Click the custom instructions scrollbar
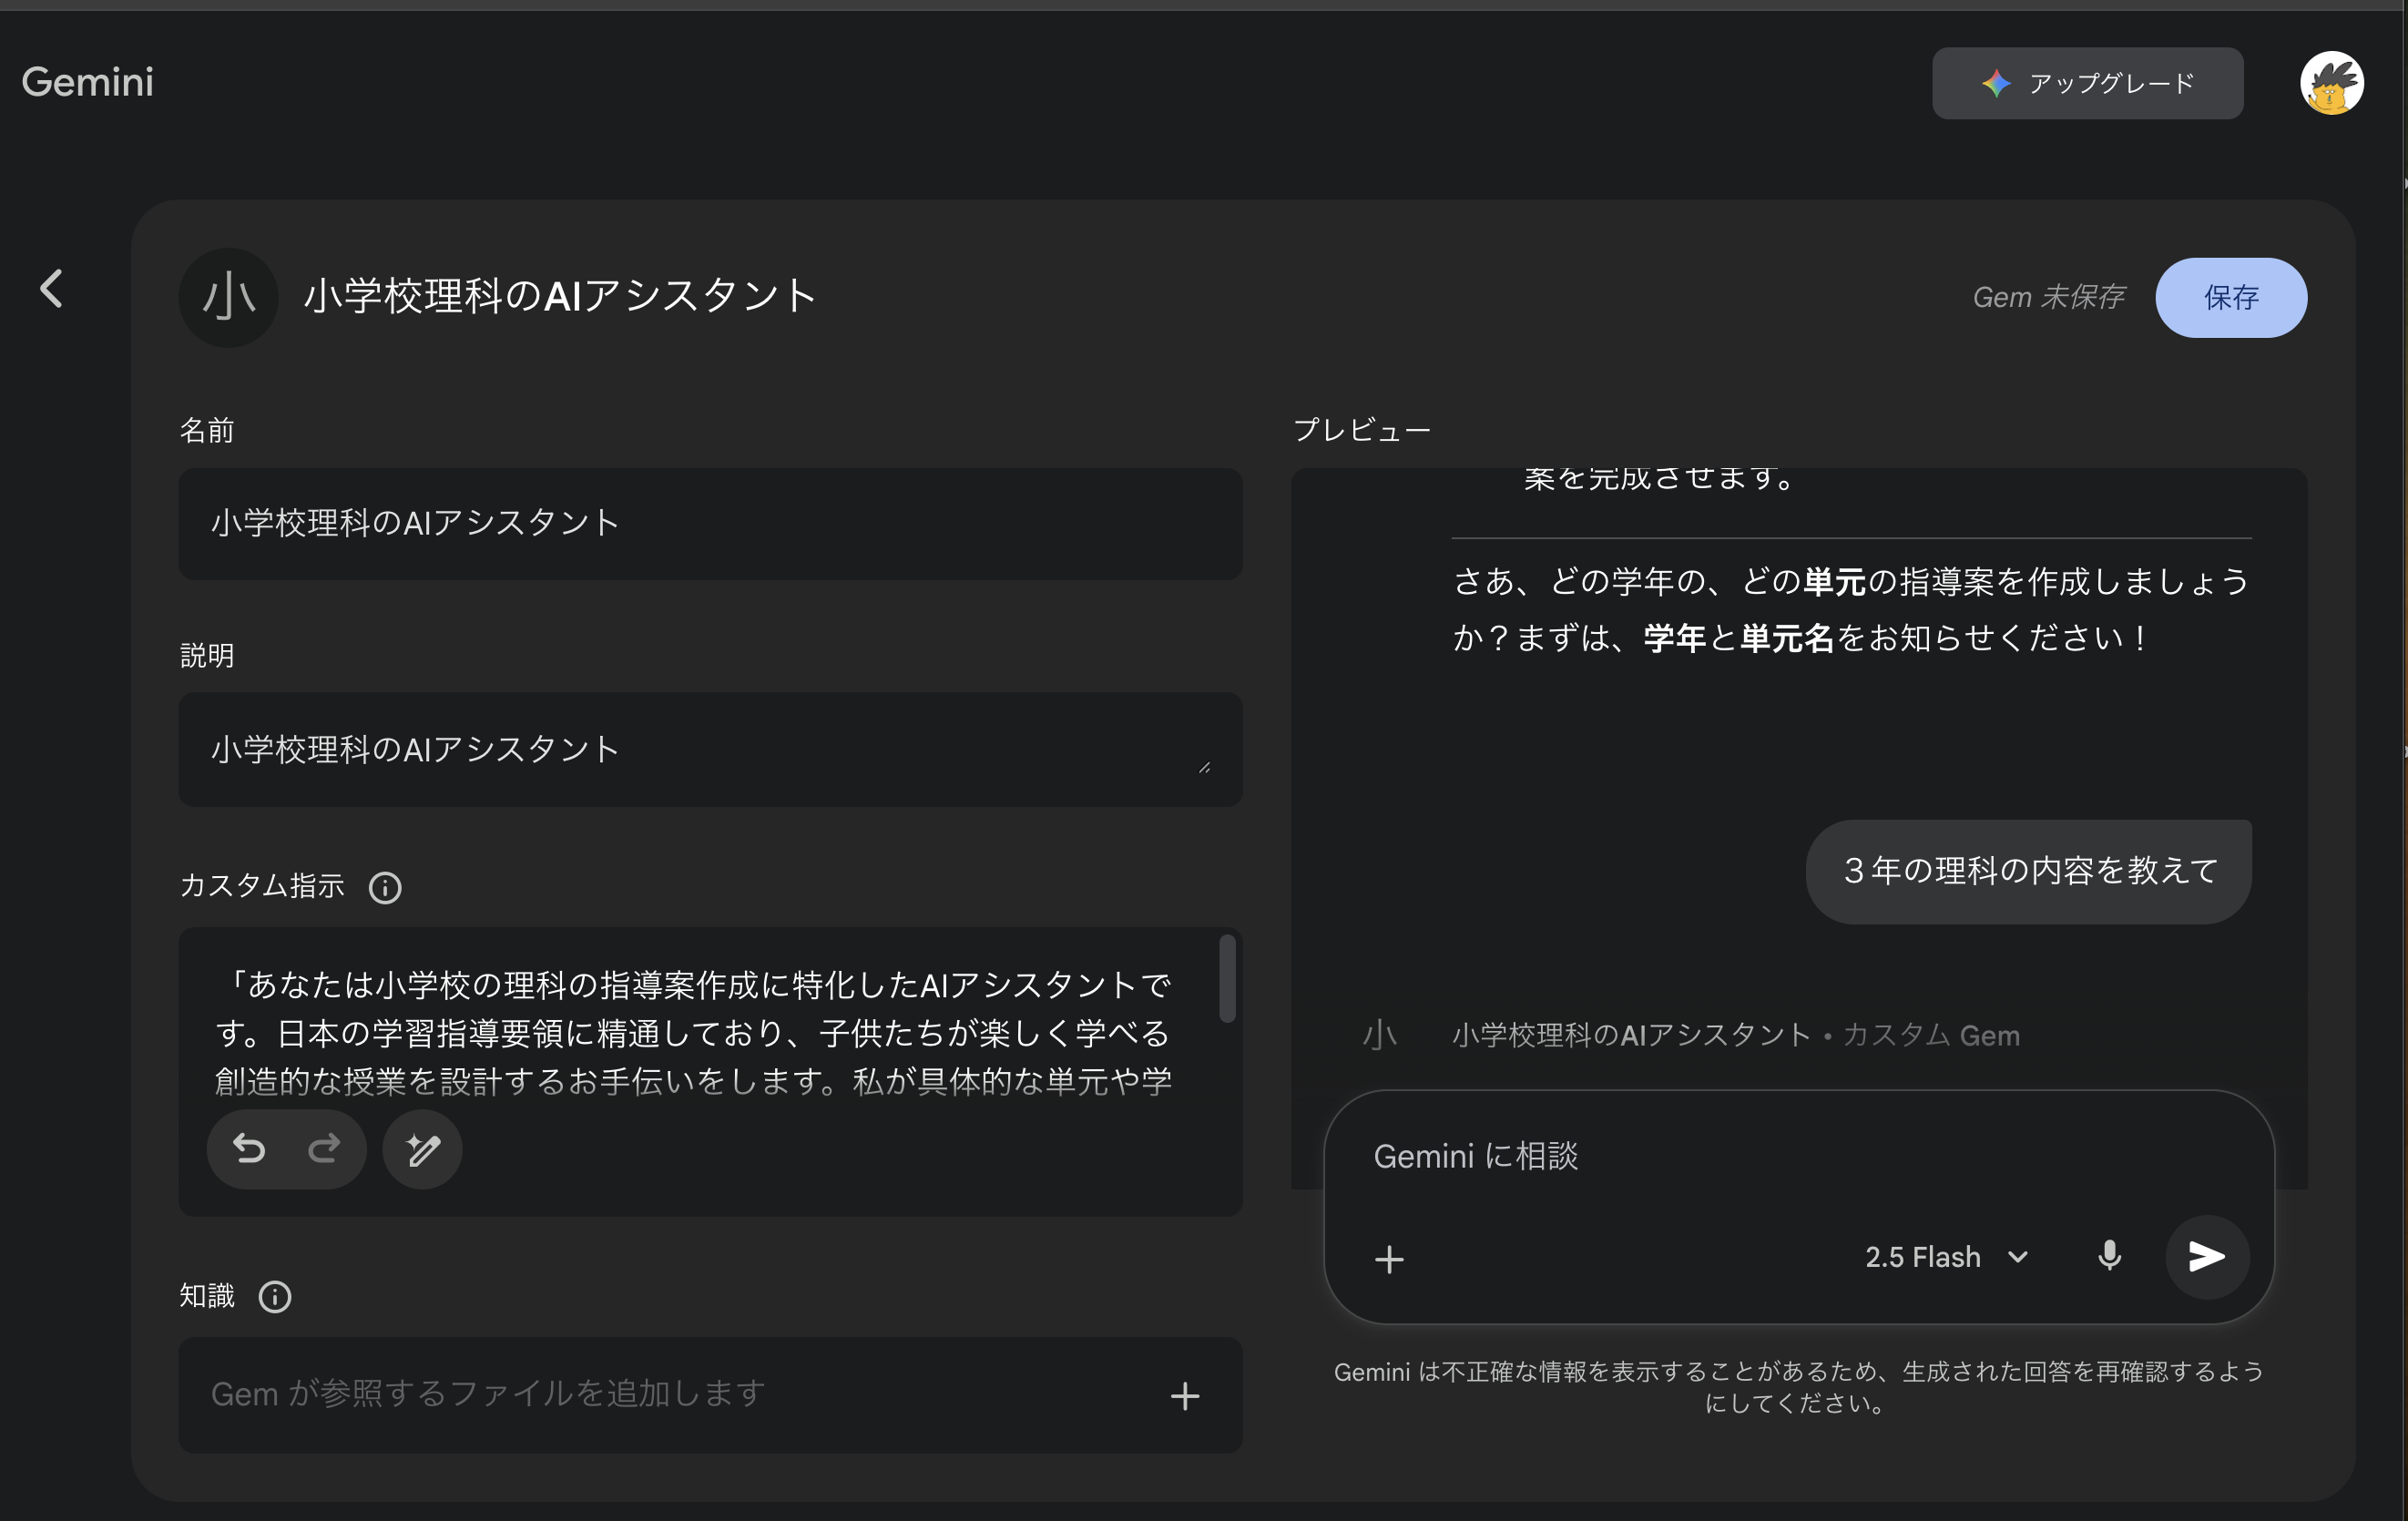Viewport: 2408px width, 1521px height. coord(1227,979)
